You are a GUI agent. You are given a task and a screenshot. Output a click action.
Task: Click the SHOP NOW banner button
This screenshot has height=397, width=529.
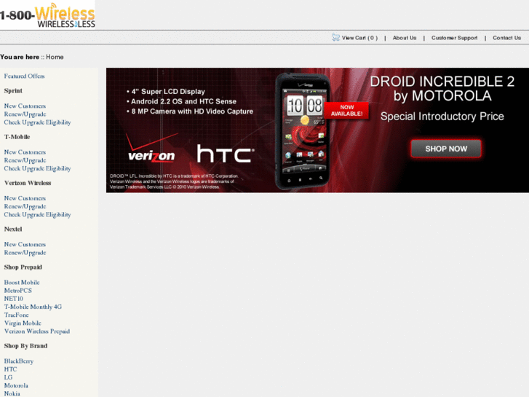[x=446, y=149]
